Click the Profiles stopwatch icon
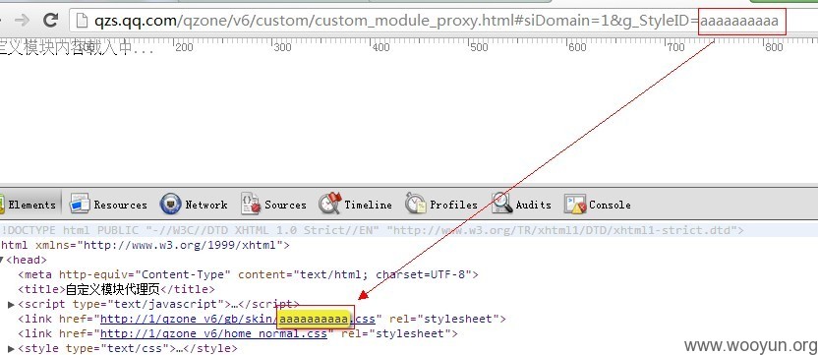Viewport: 818px width, 355px height. coord(416,204)
